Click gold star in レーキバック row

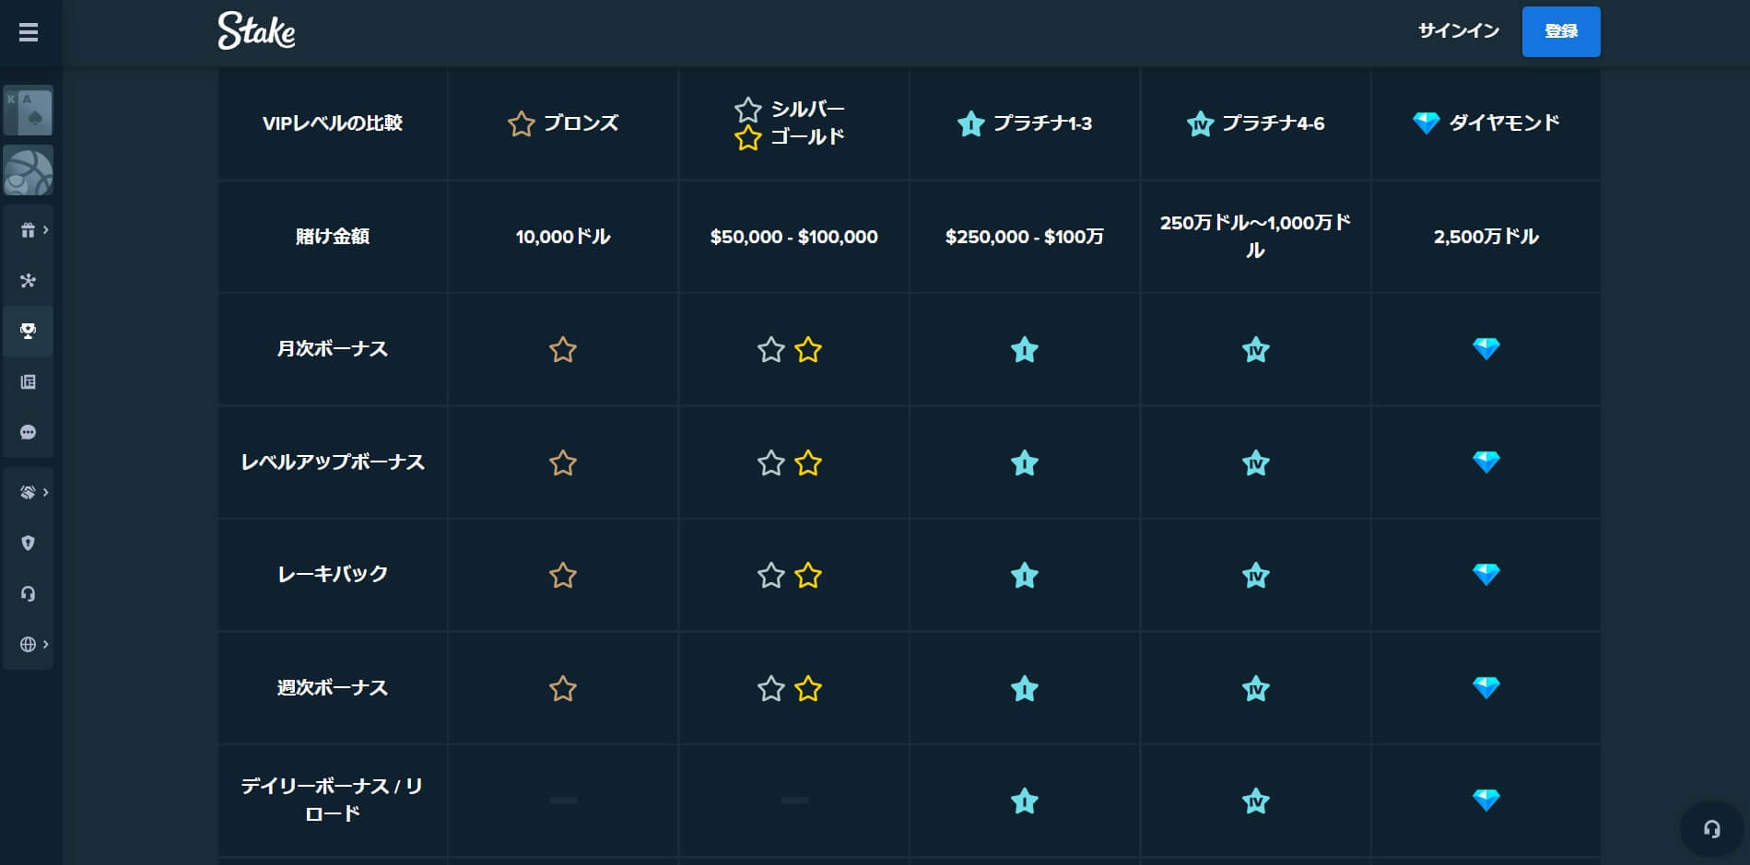(808, 576)
